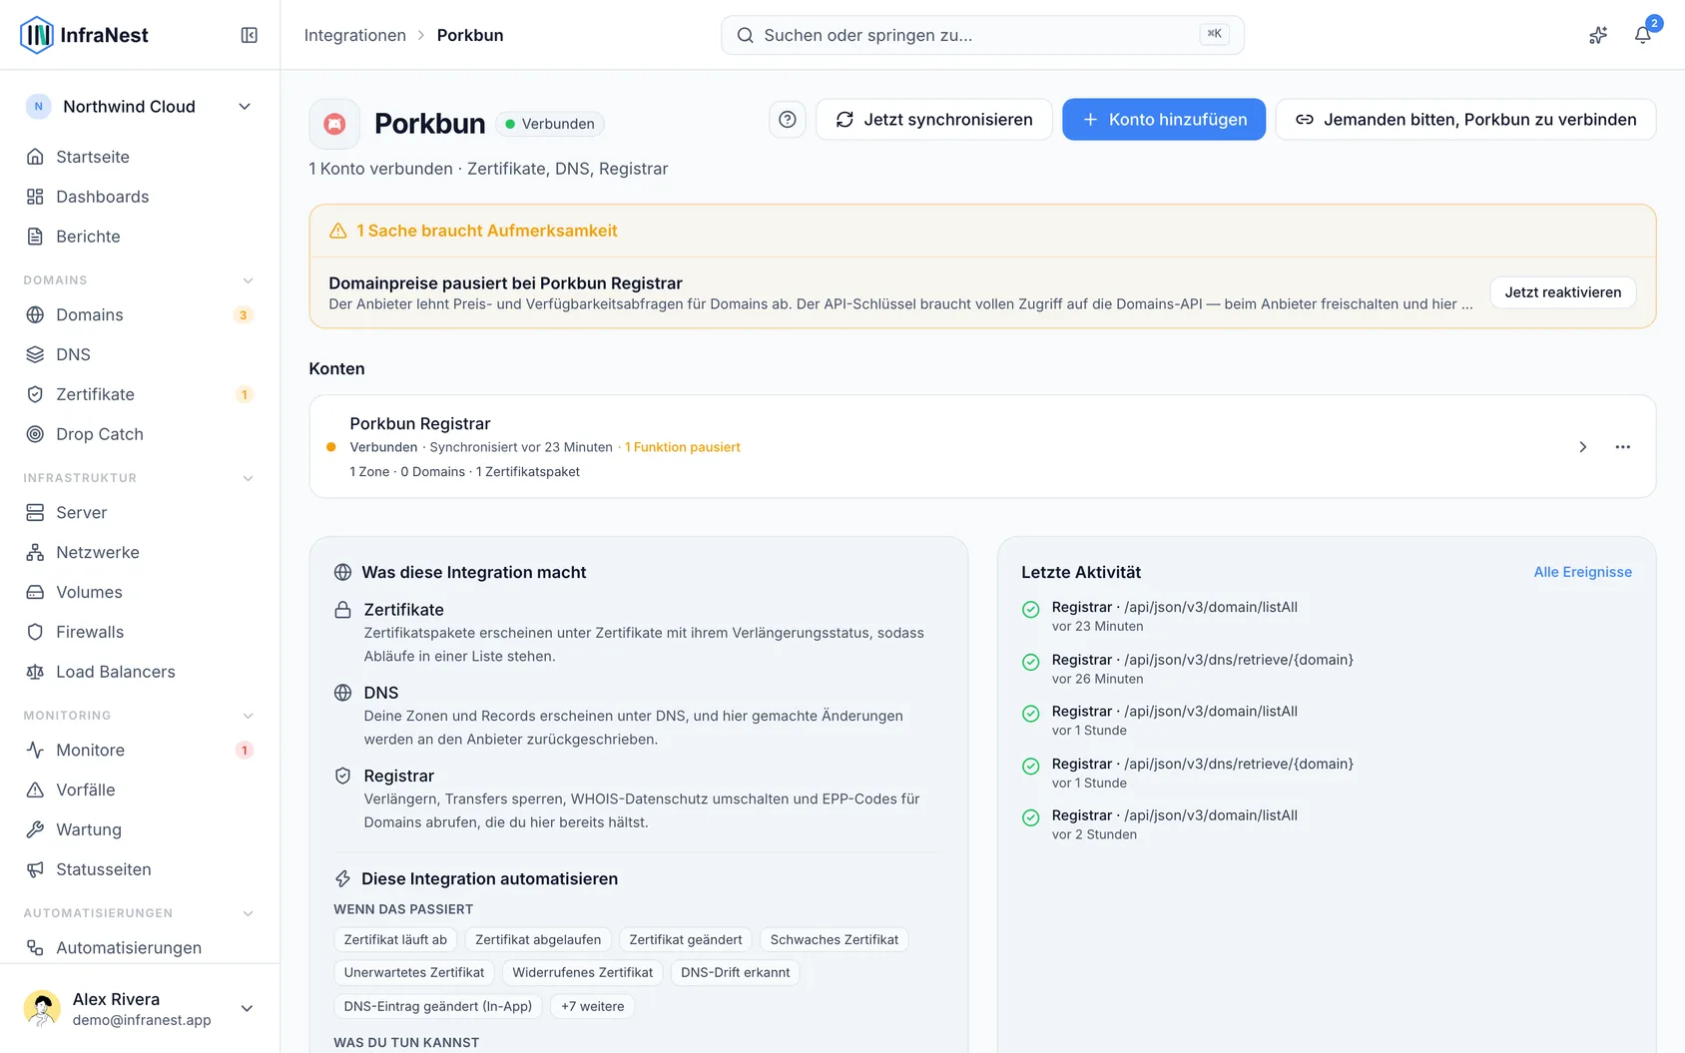Screen dimensions: 1685x1053
Task: Collapse the MONITORING sidebar section
Action: coord(249,716)
